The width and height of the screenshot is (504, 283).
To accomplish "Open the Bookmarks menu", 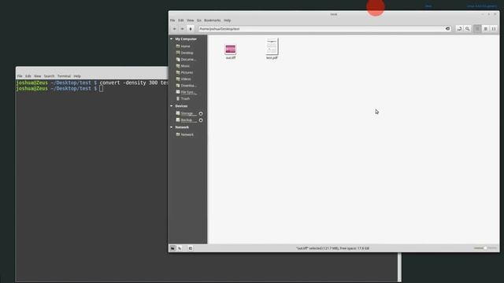I will pyautogui.click(x=213, y=20).
